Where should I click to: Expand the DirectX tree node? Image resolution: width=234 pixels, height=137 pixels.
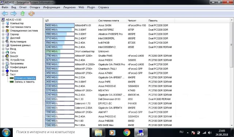[x=3, y=56]
